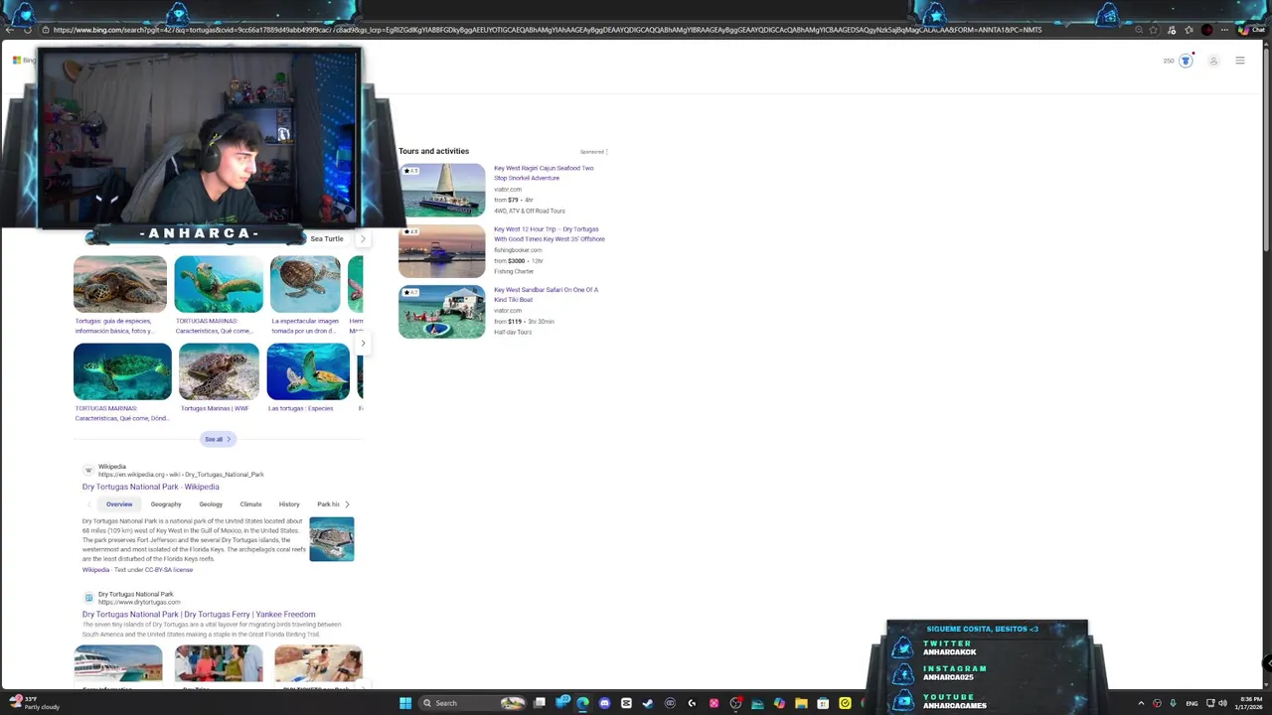Screen dimensions: 1272x715
Task: Select the Geography tab
Action: pyautogui.click(x=166, y=504)
